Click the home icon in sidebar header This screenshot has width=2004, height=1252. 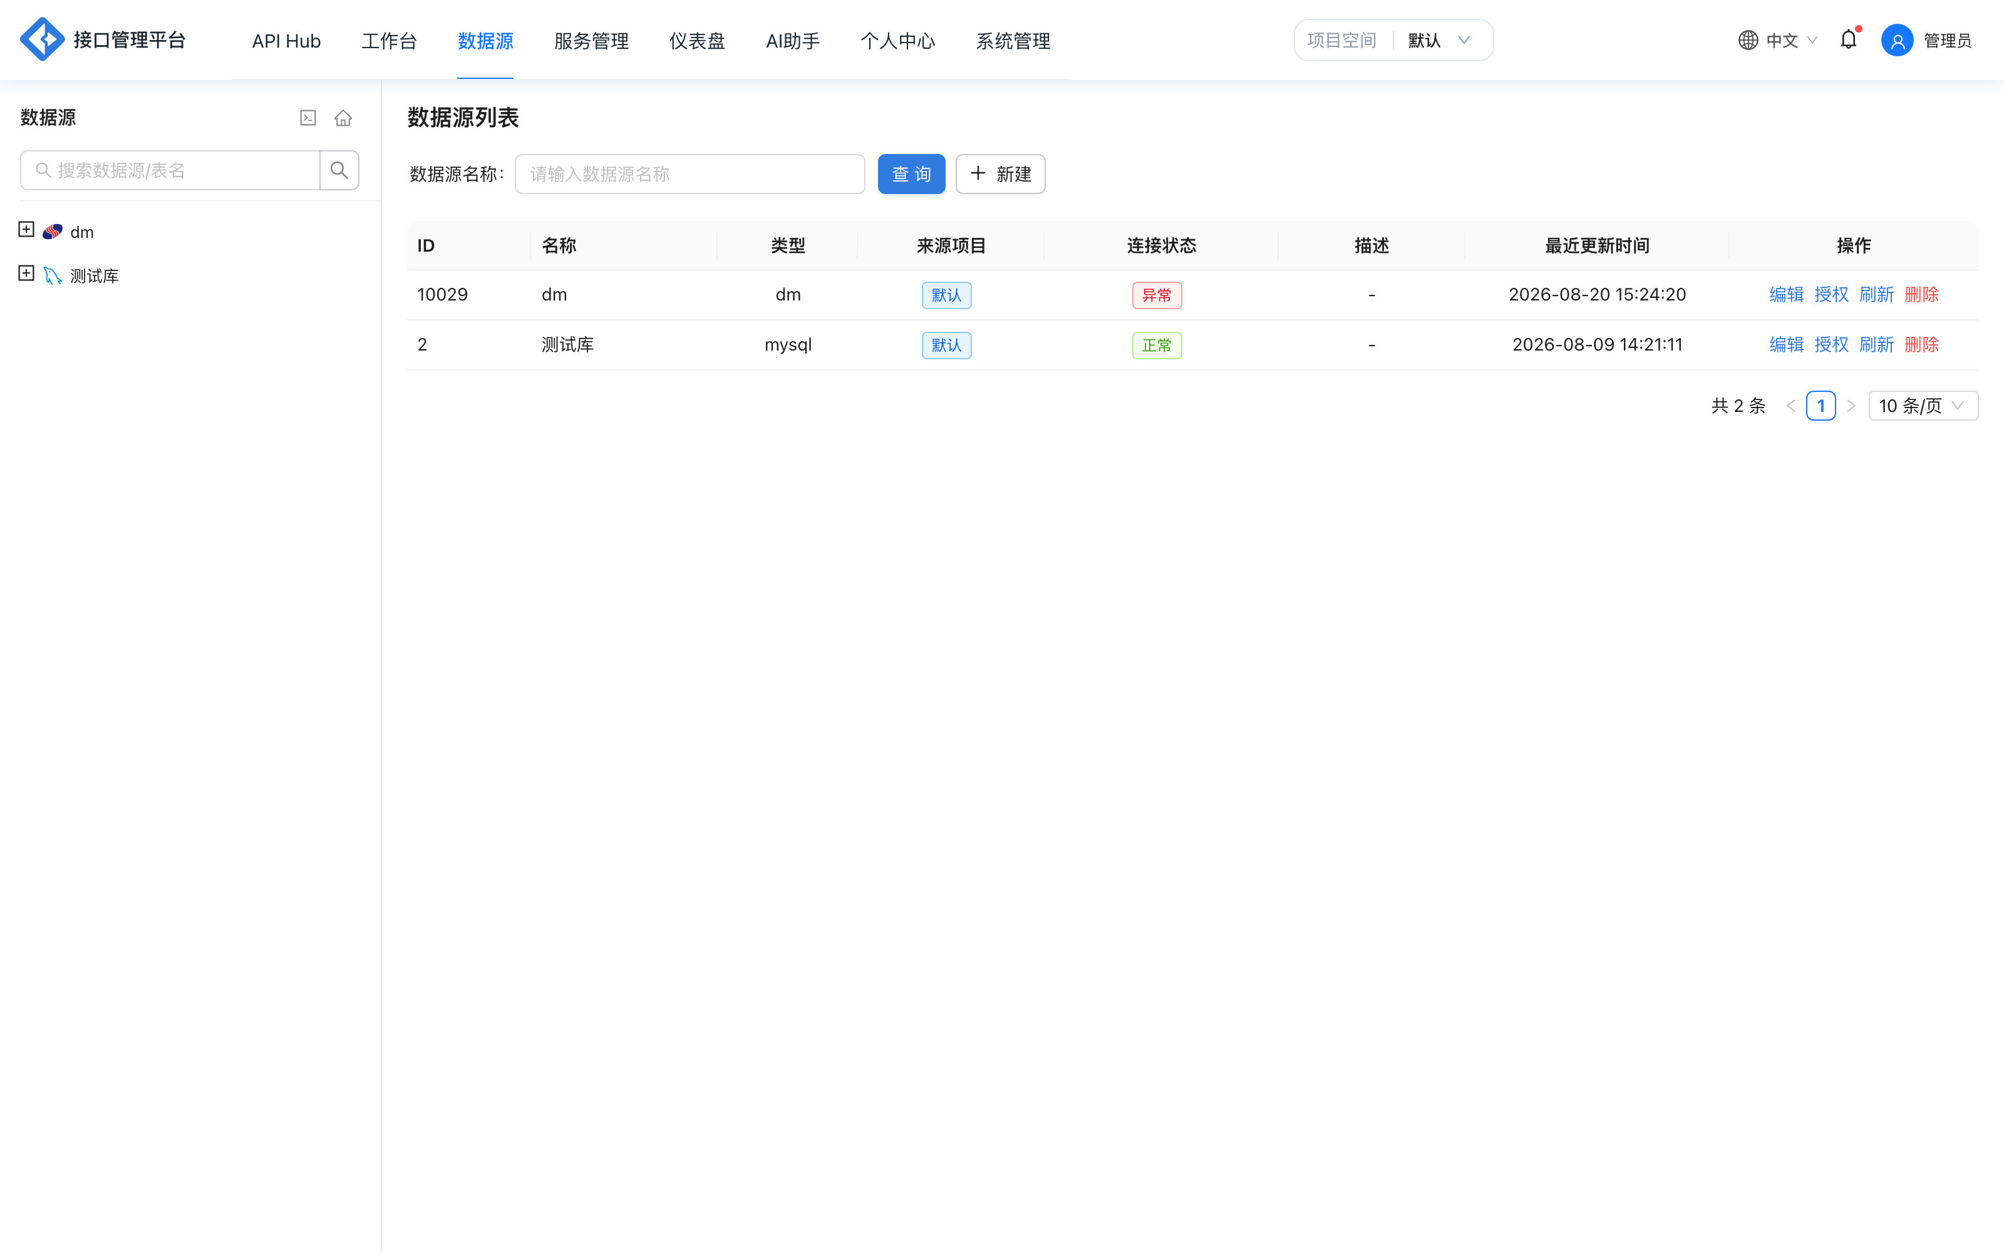tap(343, 118)
